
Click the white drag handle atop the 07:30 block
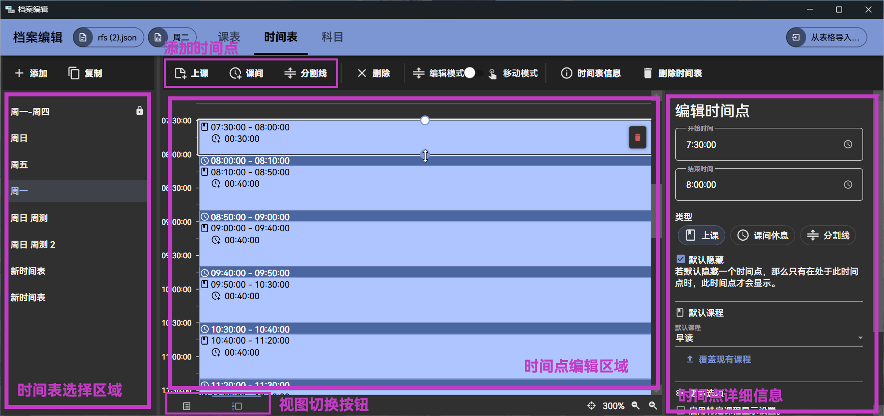tap(425, 120)
